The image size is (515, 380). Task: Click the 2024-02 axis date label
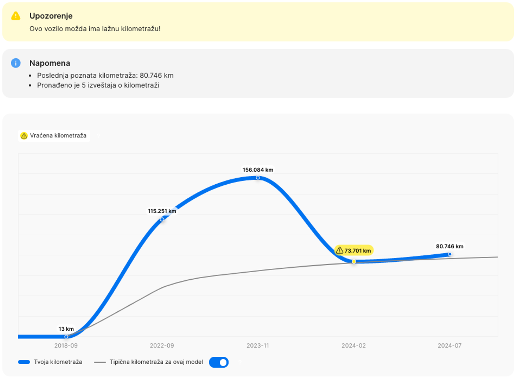pyautogui.click(x=354, y=346)
